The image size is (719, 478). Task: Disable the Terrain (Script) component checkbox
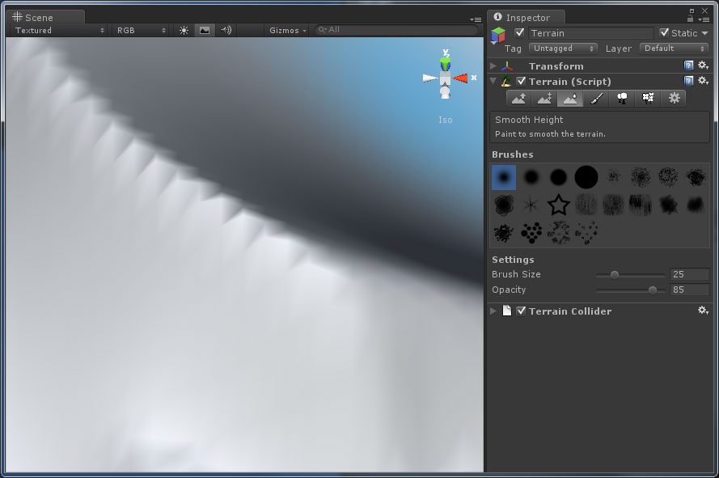(521, 81)
